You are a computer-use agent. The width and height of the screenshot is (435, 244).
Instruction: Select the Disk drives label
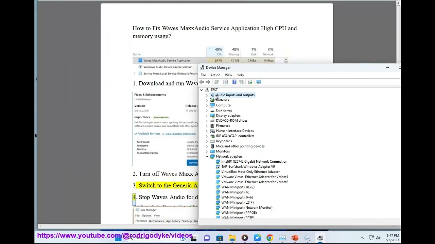[x=224, y=110]
